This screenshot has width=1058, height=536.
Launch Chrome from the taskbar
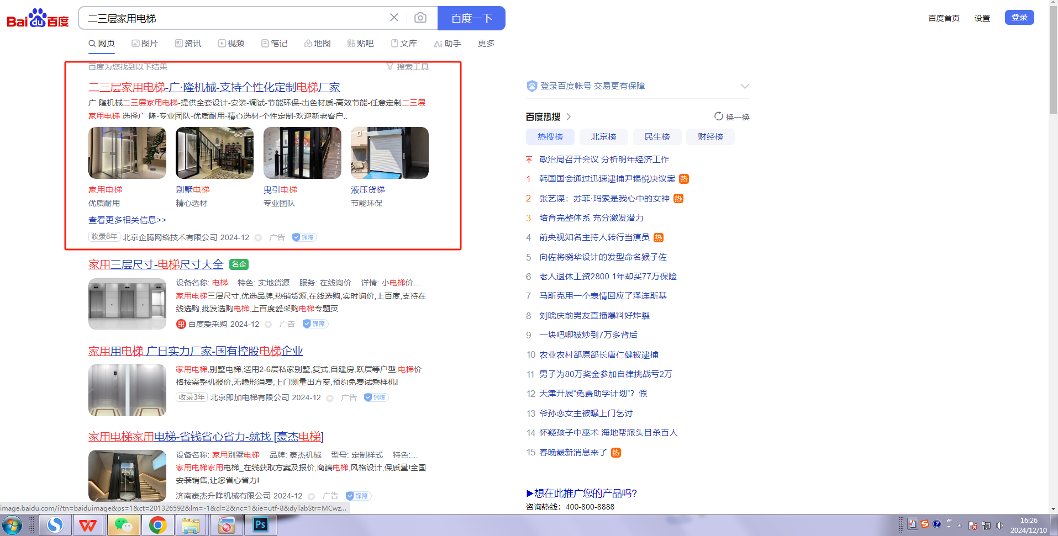point(157,524)
